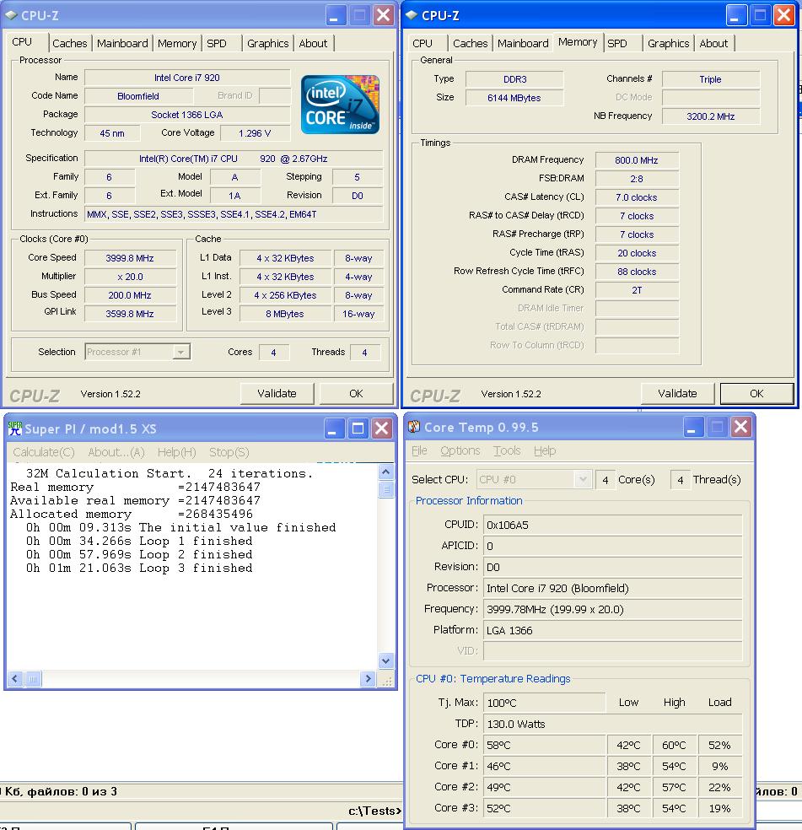The height and width of the screenshot is (830, 802).
Task: Click the Core #0 temperature reading 58°C
Action: click(544, 745)
